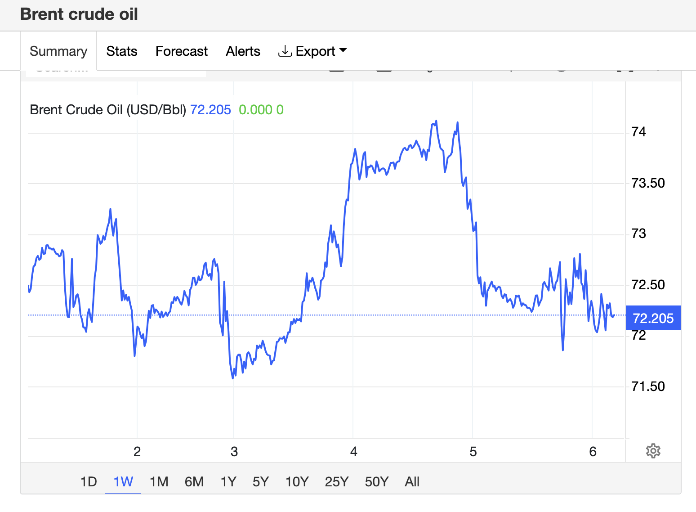Viewport: 696px width, 512px height.
Task: Set chart range to 1Y
Action: point(228,482)
